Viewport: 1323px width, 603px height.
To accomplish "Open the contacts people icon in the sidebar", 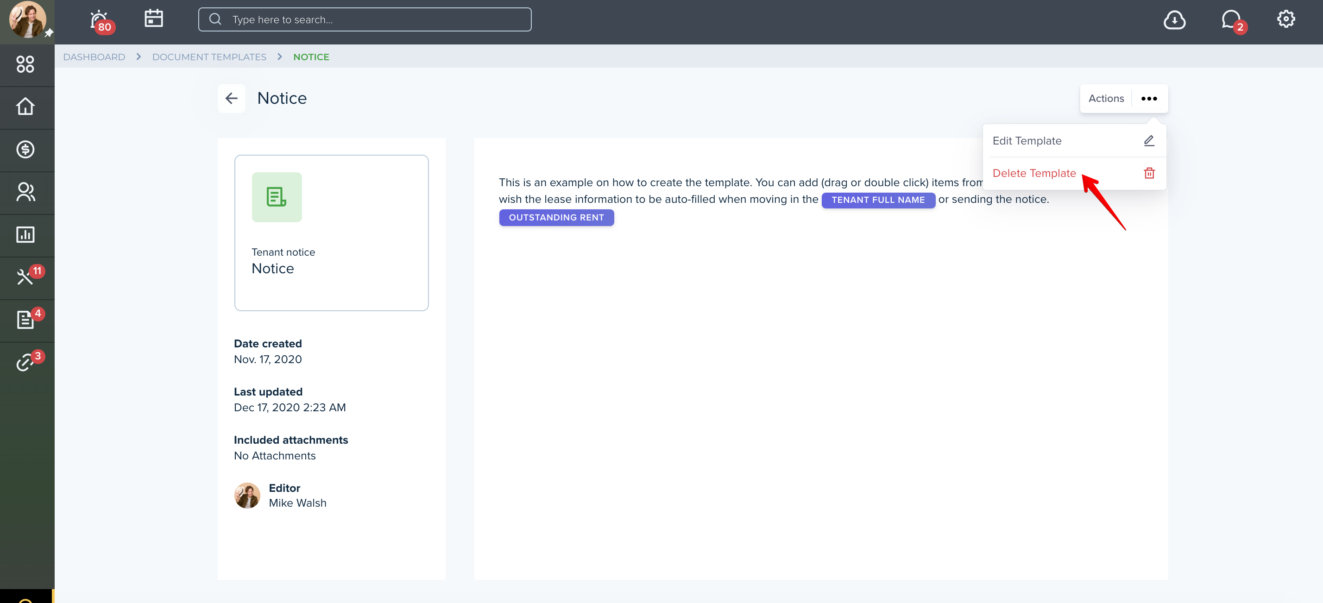I will click(25, 192).
